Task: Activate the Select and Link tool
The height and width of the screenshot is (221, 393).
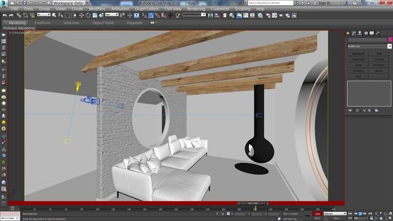Action: point(19,15)
